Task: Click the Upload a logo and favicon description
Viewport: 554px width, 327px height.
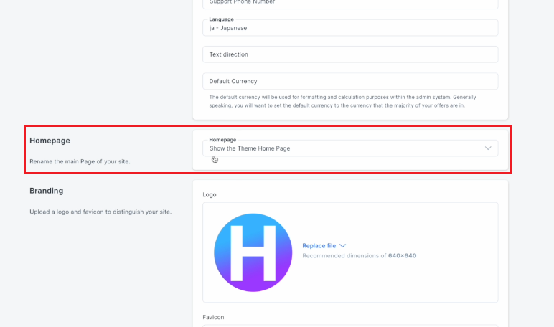Action: click(100, 212)
